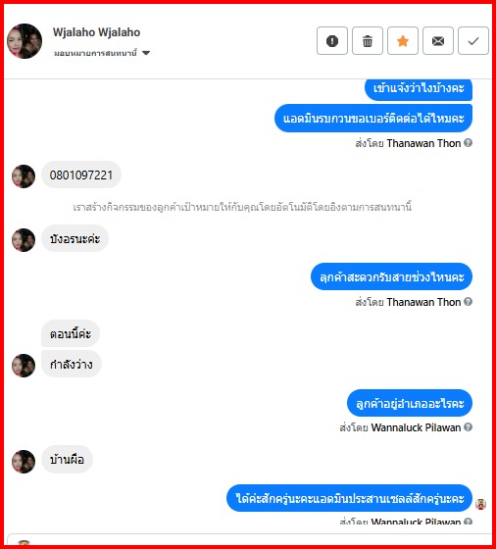Click customer avatar next to phone number message
Screen dimensions: 496x549
[x=24, y=176]
